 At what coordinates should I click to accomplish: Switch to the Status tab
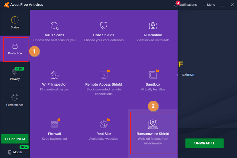point(15,22)
